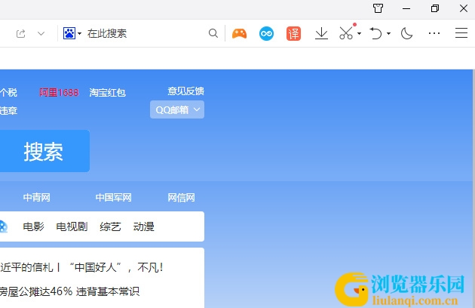Image resolution: width=475 pixels, height=308 pixels.
Task: Open the downloads arrow icon
Action: (x=321, y=33)
